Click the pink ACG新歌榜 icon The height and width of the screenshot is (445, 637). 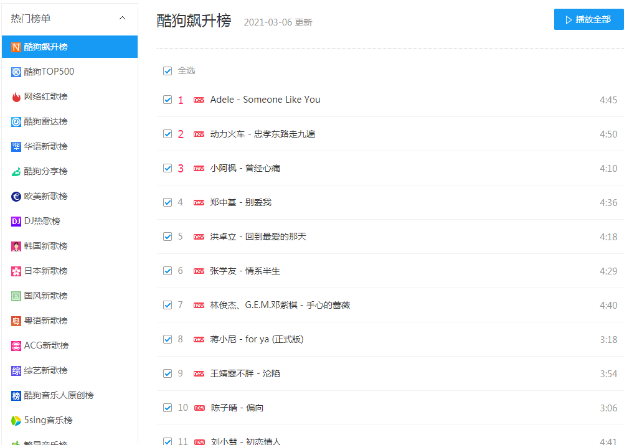(x=16, y=346)
